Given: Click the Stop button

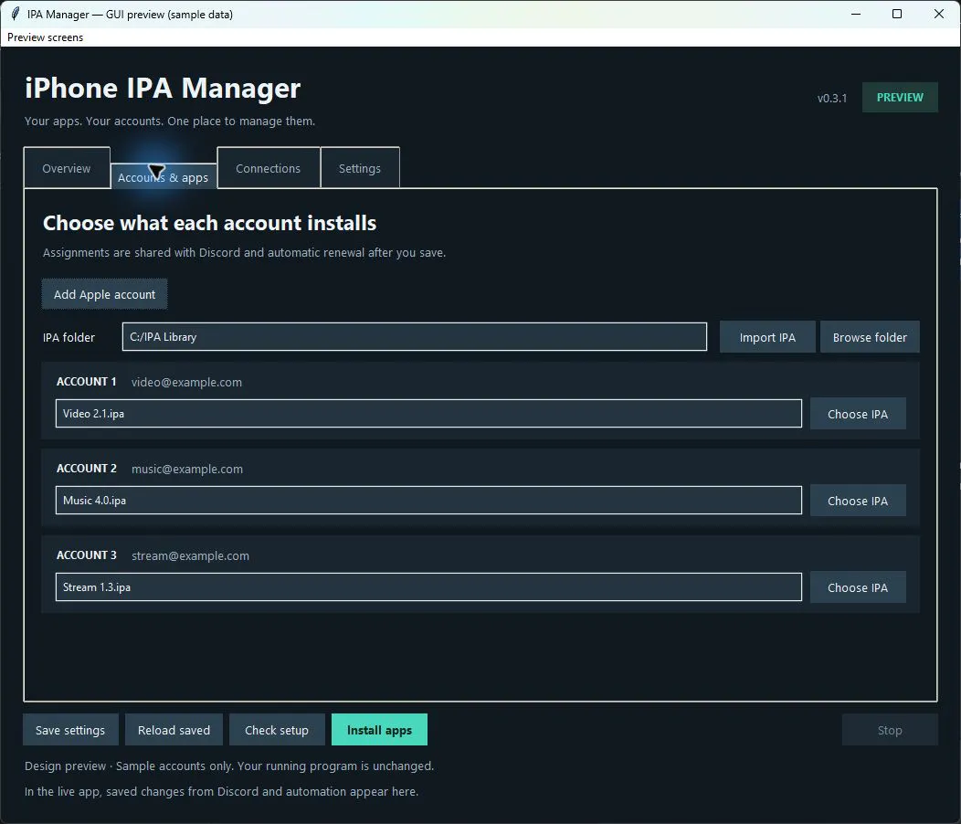Looking at the screenshot, I should (890, 730).
